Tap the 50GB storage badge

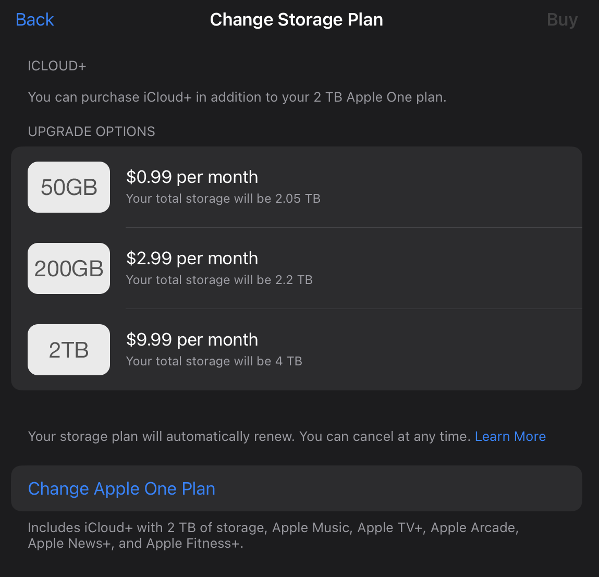click(x=69, y=187)
